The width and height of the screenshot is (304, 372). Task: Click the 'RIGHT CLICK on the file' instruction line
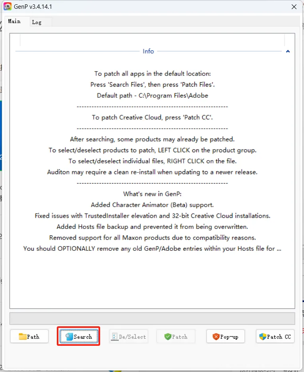(153, 161)
